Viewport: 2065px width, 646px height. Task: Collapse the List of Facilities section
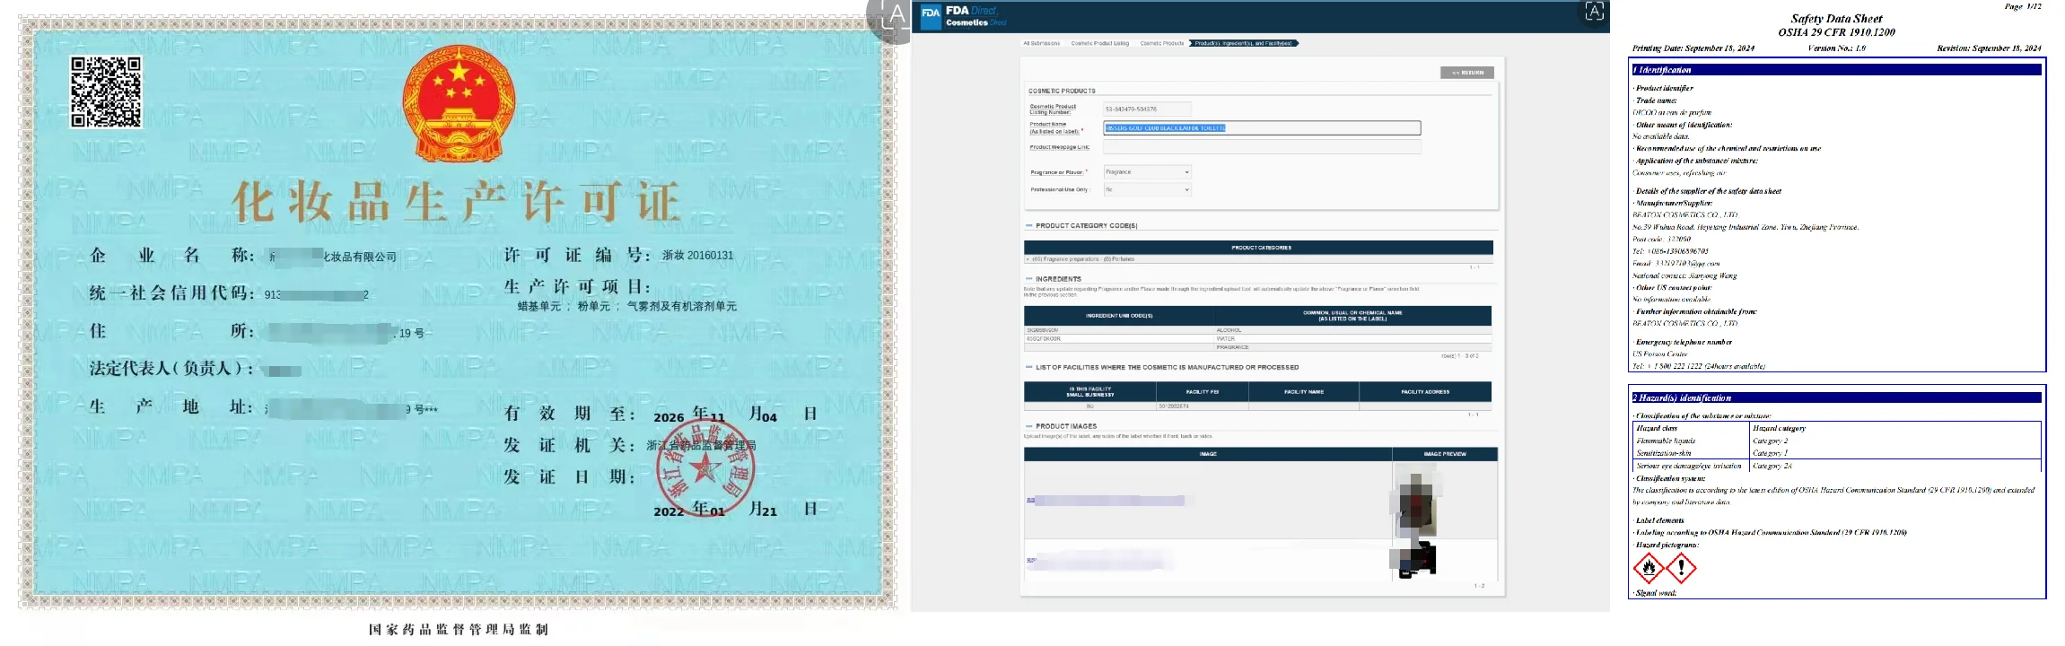1028,368
